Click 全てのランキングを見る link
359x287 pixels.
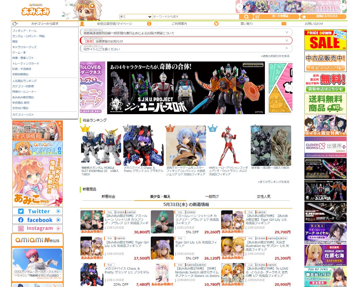274,182
